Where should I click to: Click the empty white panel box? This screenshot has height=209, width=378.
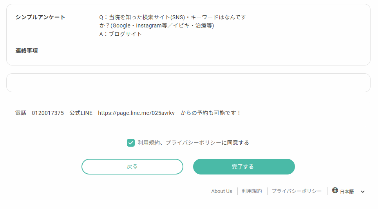[x=188, y=83]
